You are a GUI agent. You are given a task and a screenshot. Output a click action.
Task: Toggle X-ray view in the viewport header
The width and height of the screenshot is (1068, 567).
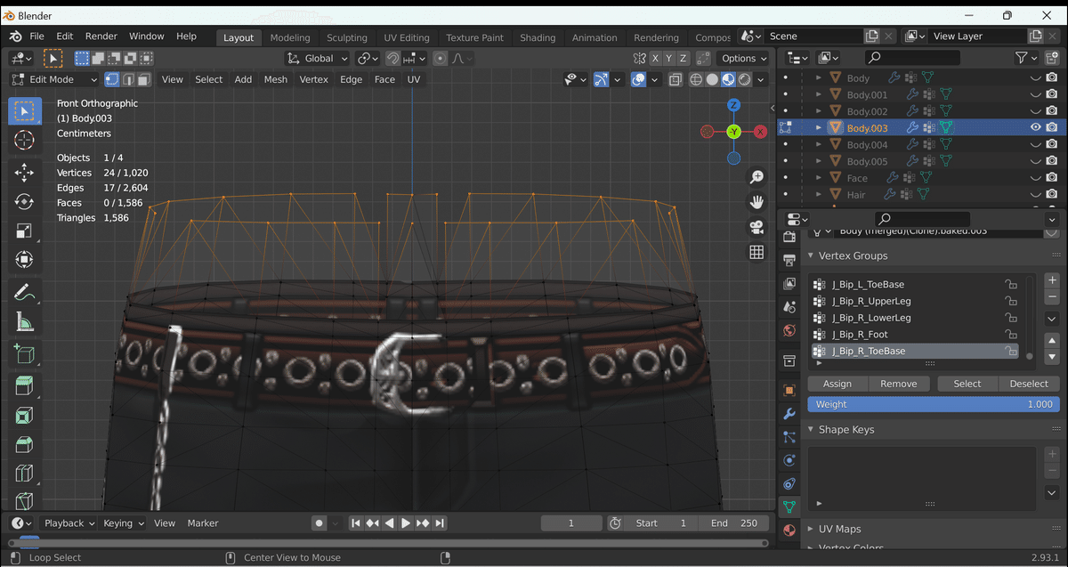[x=676, y=79]
